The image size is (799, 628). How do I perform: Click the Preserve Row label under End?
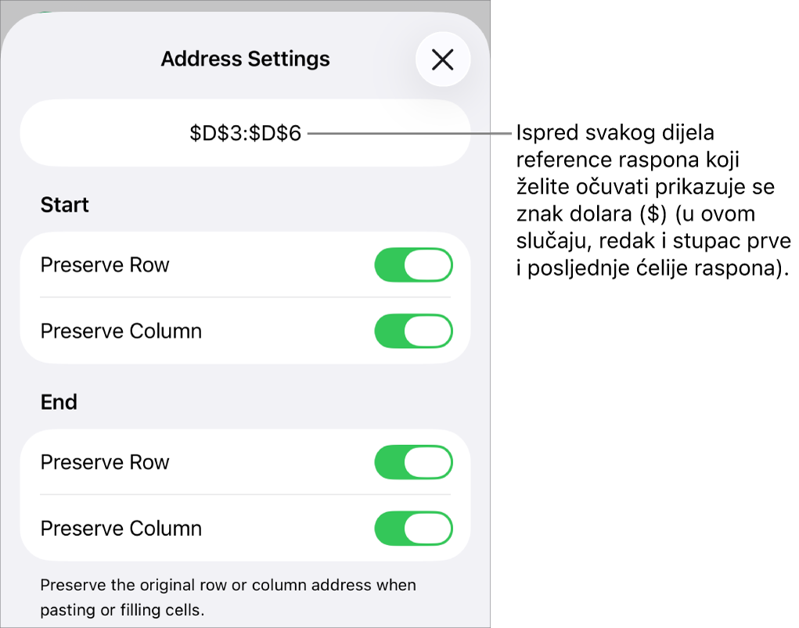pyautogui.click(x=104, y=462)
